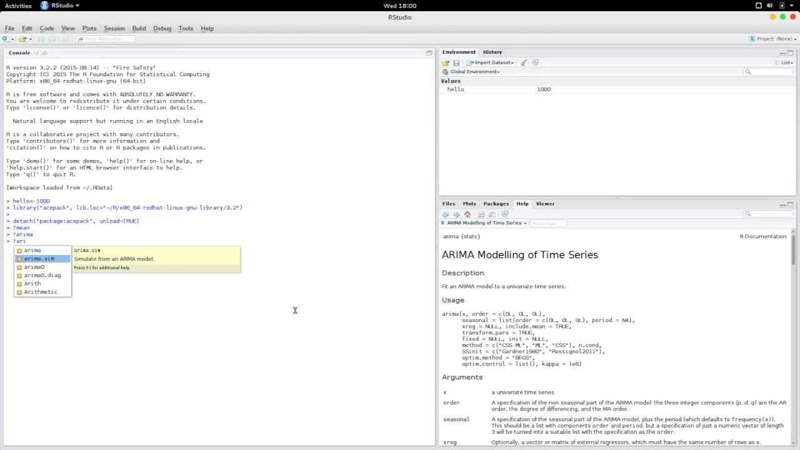Screen dimensions: 800x450
Task: Show help topic in new window
Action: 492,214
